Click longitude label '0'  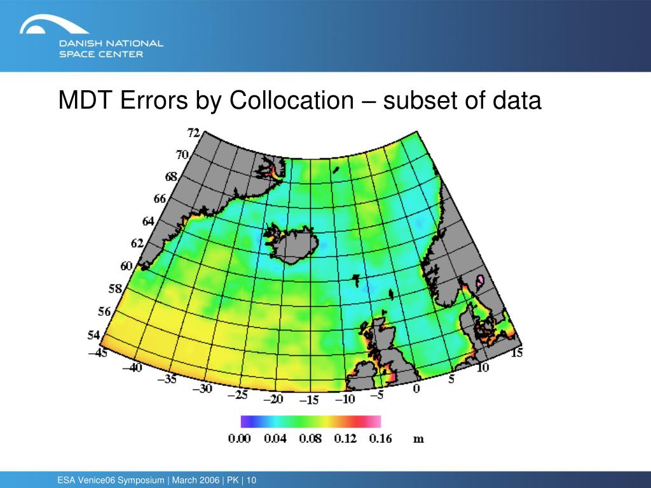(x=417, y=388)
